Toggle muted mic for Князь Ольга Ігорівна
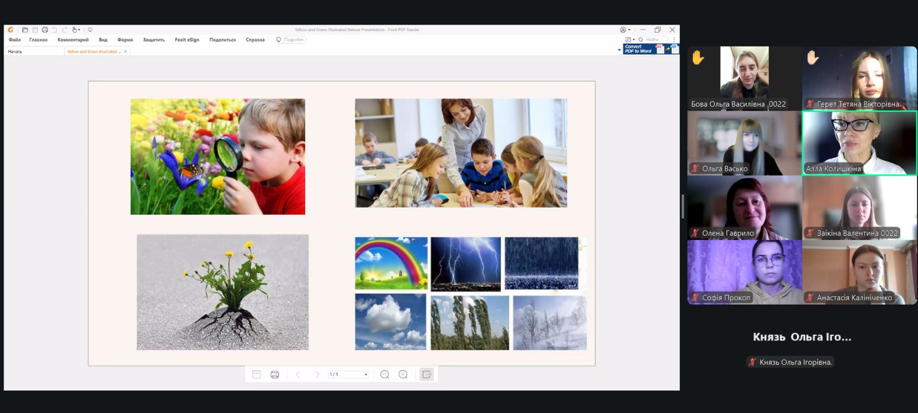Screen dimensions: 918x413 point(752,362)
